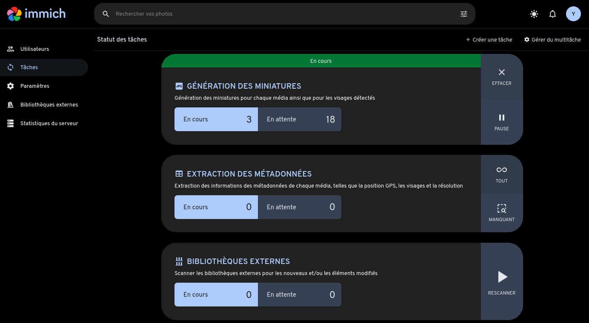Run metadata extraction for Manquant
The height and width of the screenshot is (323, 589).
[x=502, y=213]
